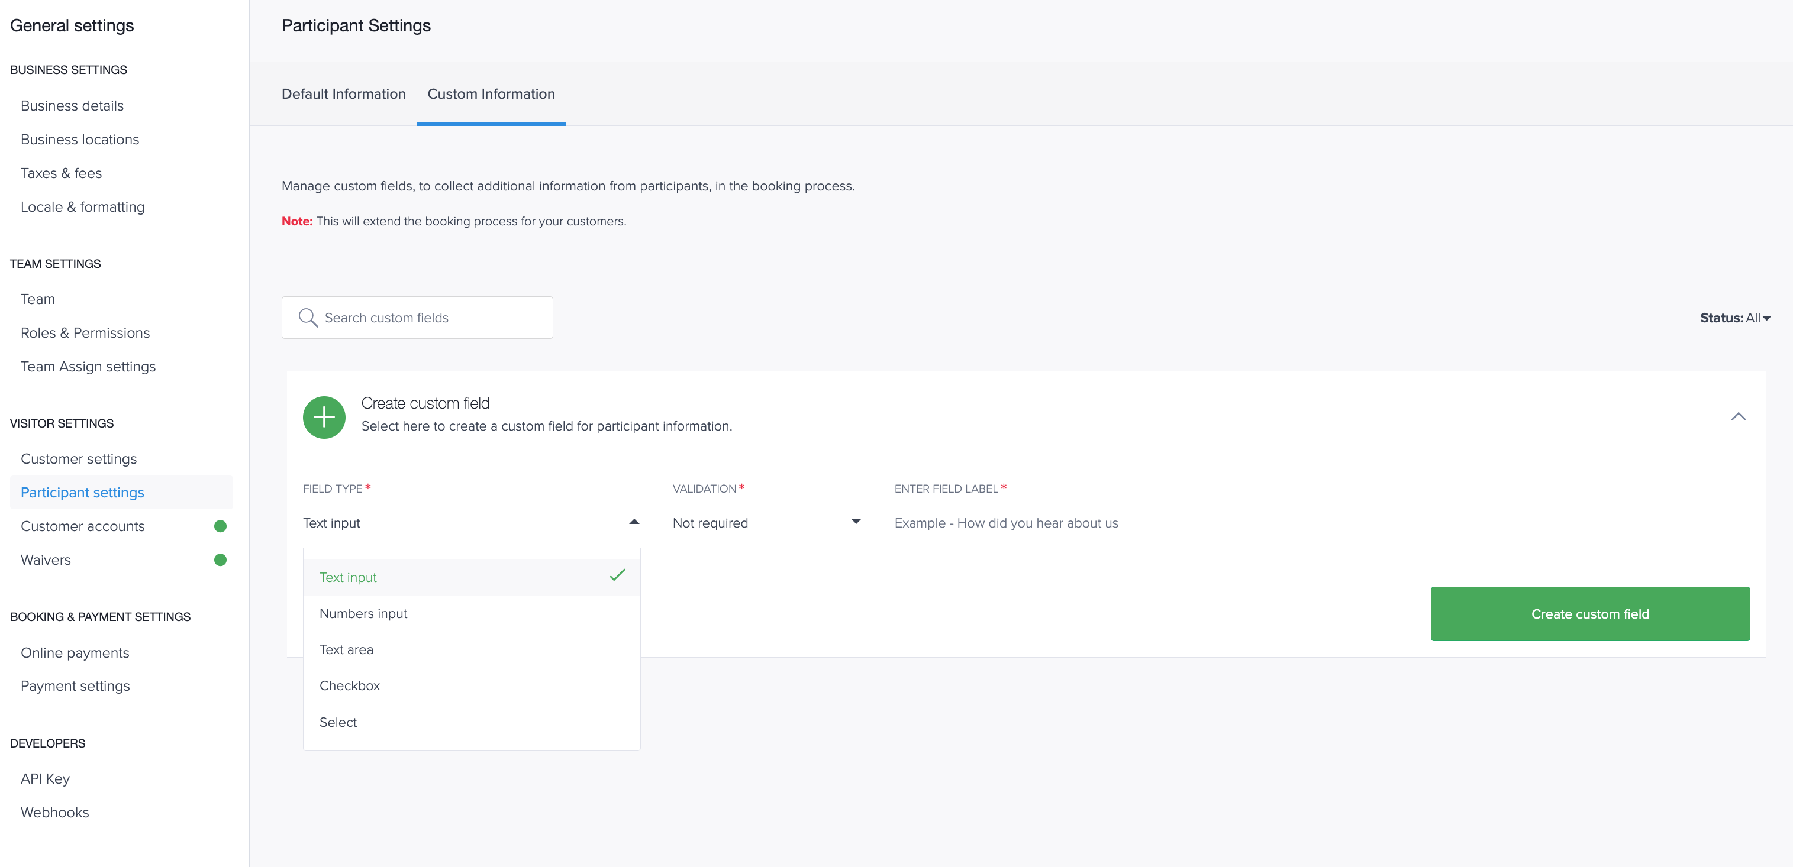Select Numbers input field type
The height and width of the screenshot is (867, 1793).
pyautogui.click(x=472, y=614)
